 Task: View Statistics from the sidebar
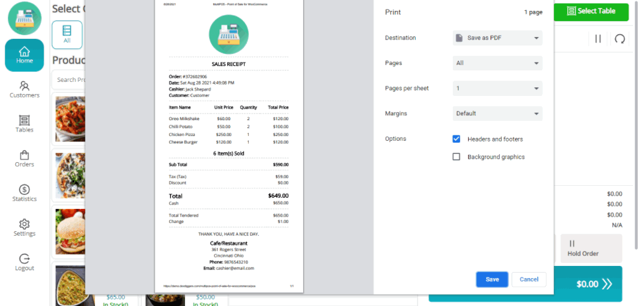24,194
